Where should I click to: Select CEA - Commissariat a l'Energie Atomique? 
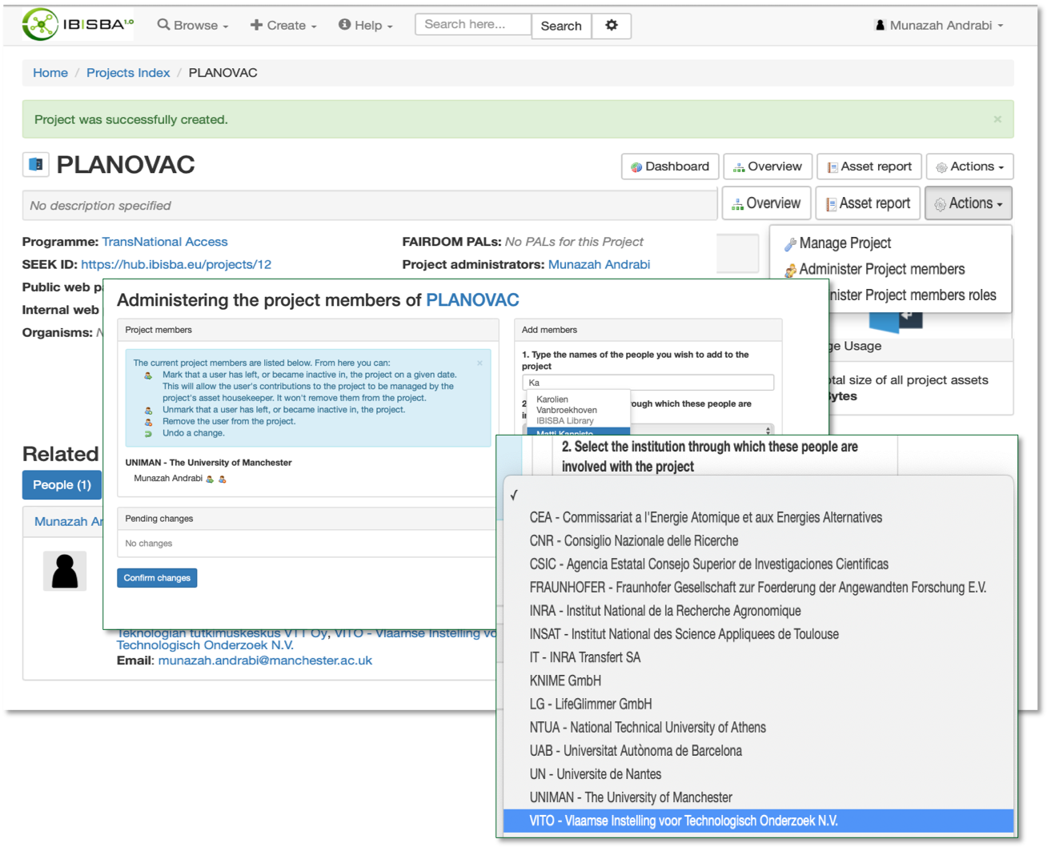[758, 518]
